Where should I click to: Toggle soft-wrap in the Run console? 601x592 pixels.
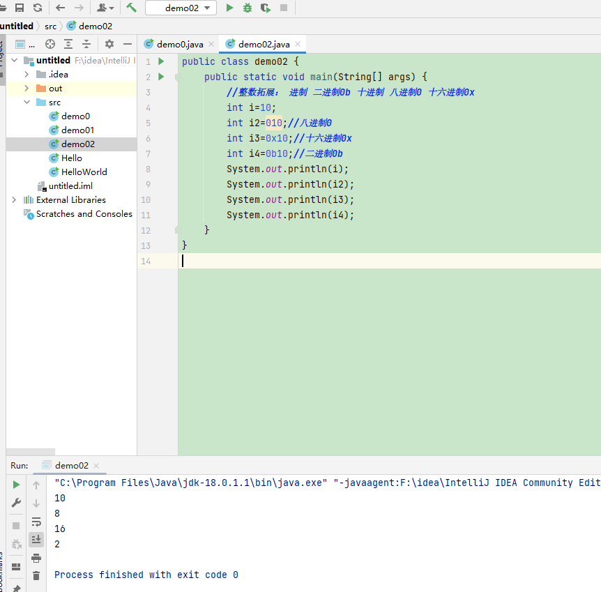click(36, 522)
